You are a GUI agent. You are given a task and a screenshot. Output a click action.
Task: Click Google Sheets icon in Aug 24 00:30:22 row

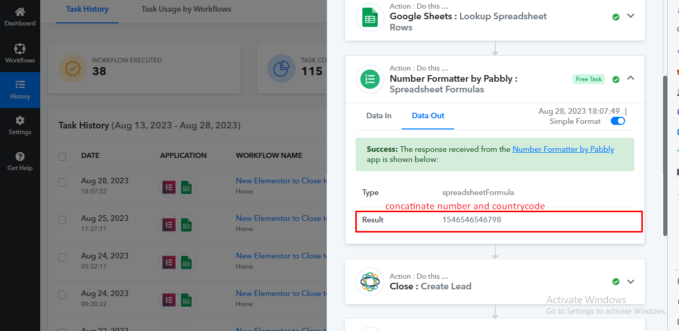coord(186,300)
